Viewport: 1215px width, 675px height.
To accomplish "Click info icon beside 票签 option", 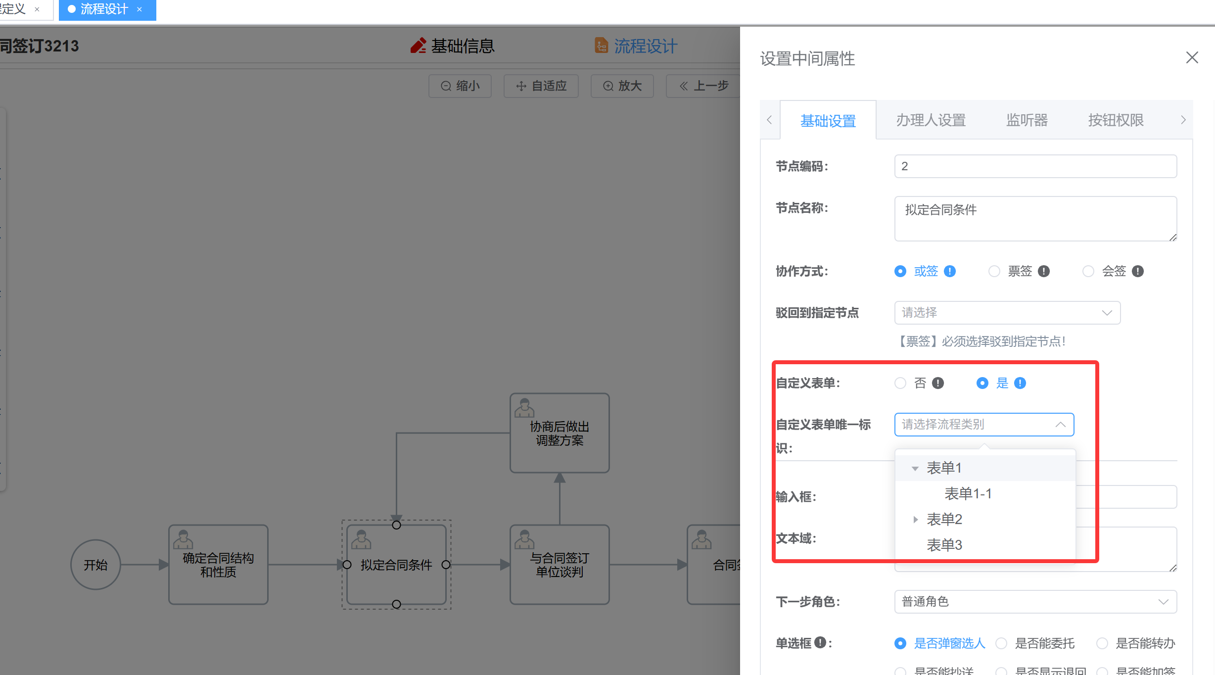I will click(x=1043, y=271).
